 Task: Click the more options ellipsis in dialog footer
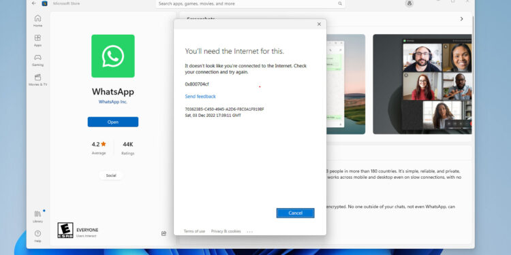249,232
